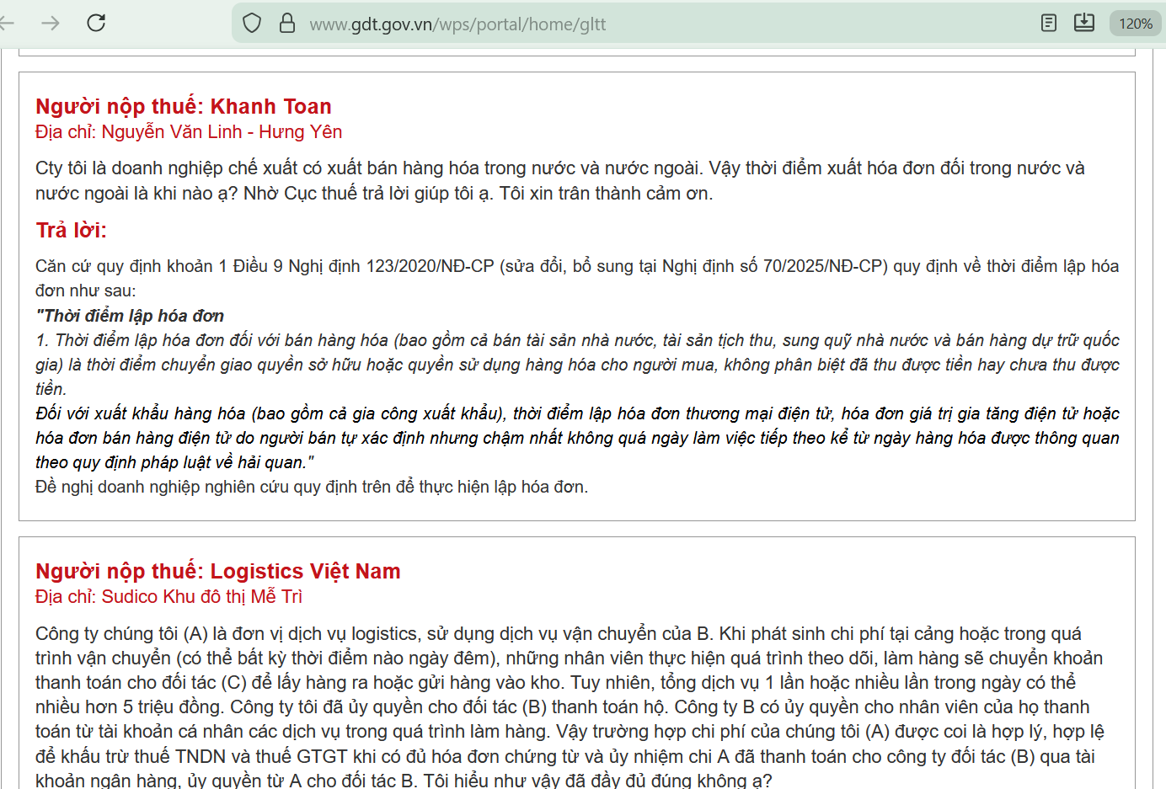Click the red 'Trả lời:' heading
The width and height of the screenshot is (1166, 789).
pos(71,230)
